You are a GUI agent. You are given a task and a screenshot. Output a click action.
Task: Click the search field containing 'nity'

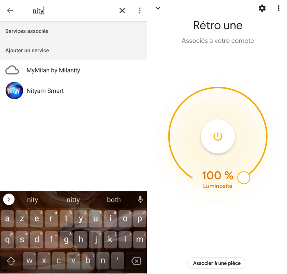[73, 11]
